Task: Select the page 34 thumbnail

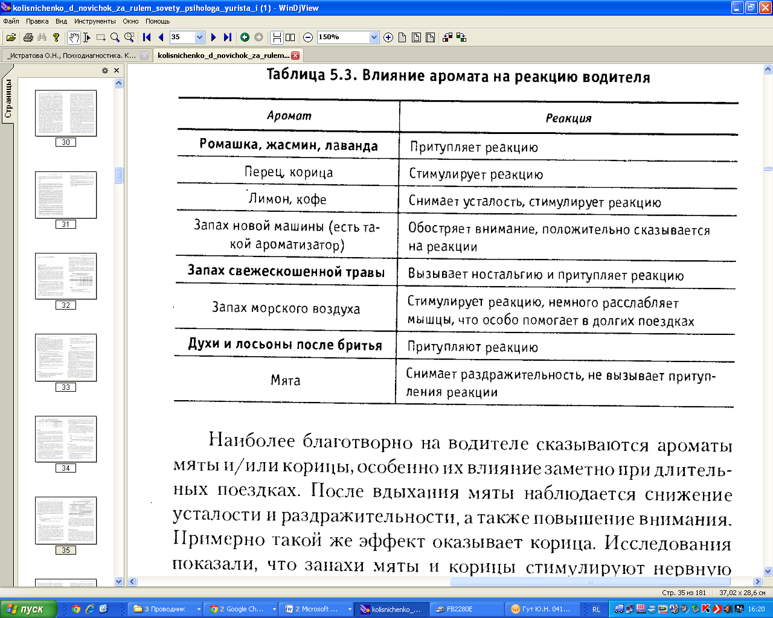Action: [x=66, y=439]
